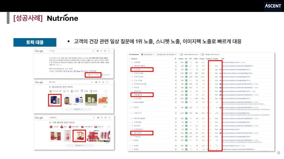Expand 멀티비타민 image filter chips chevron
The height and width of the screenshot is (159, 284).
point(106,91)
